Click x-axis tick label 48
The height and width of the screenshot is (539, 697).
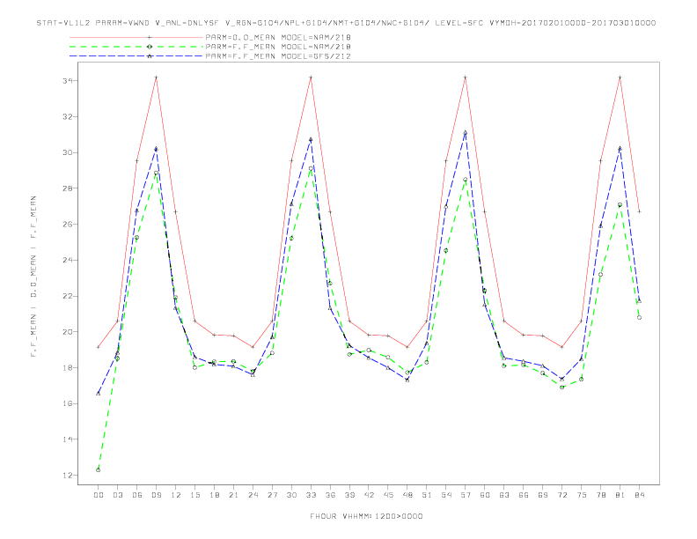407,495
